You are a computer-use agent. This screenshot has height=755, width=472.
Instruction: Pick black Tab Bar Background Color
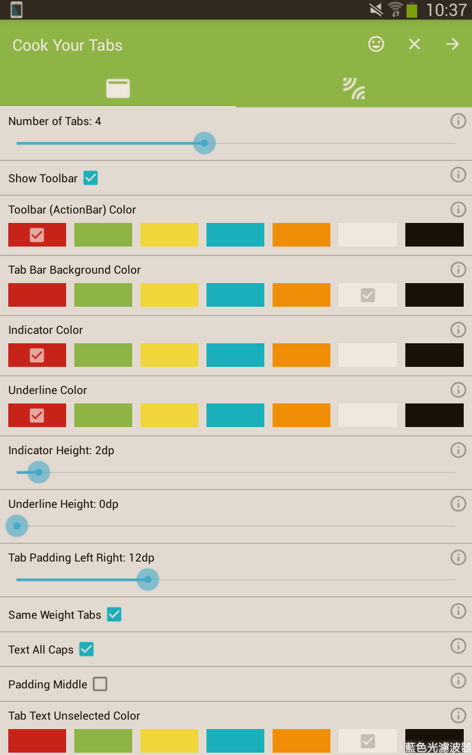434,295
